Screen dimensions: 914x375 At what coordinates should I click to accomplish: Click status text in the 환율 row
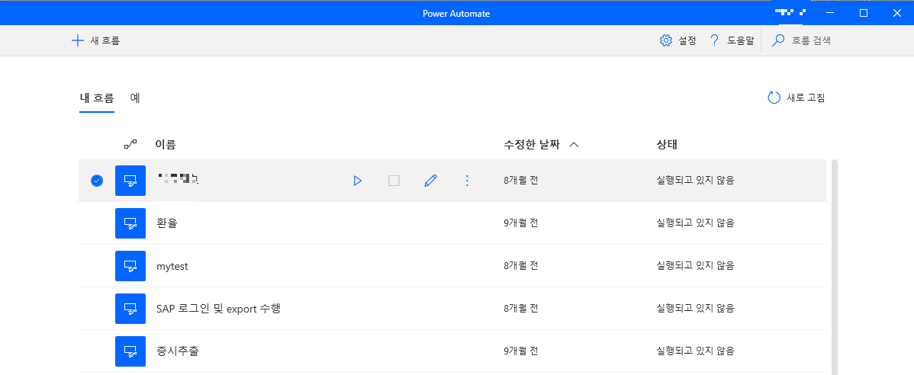coord(695,223)
